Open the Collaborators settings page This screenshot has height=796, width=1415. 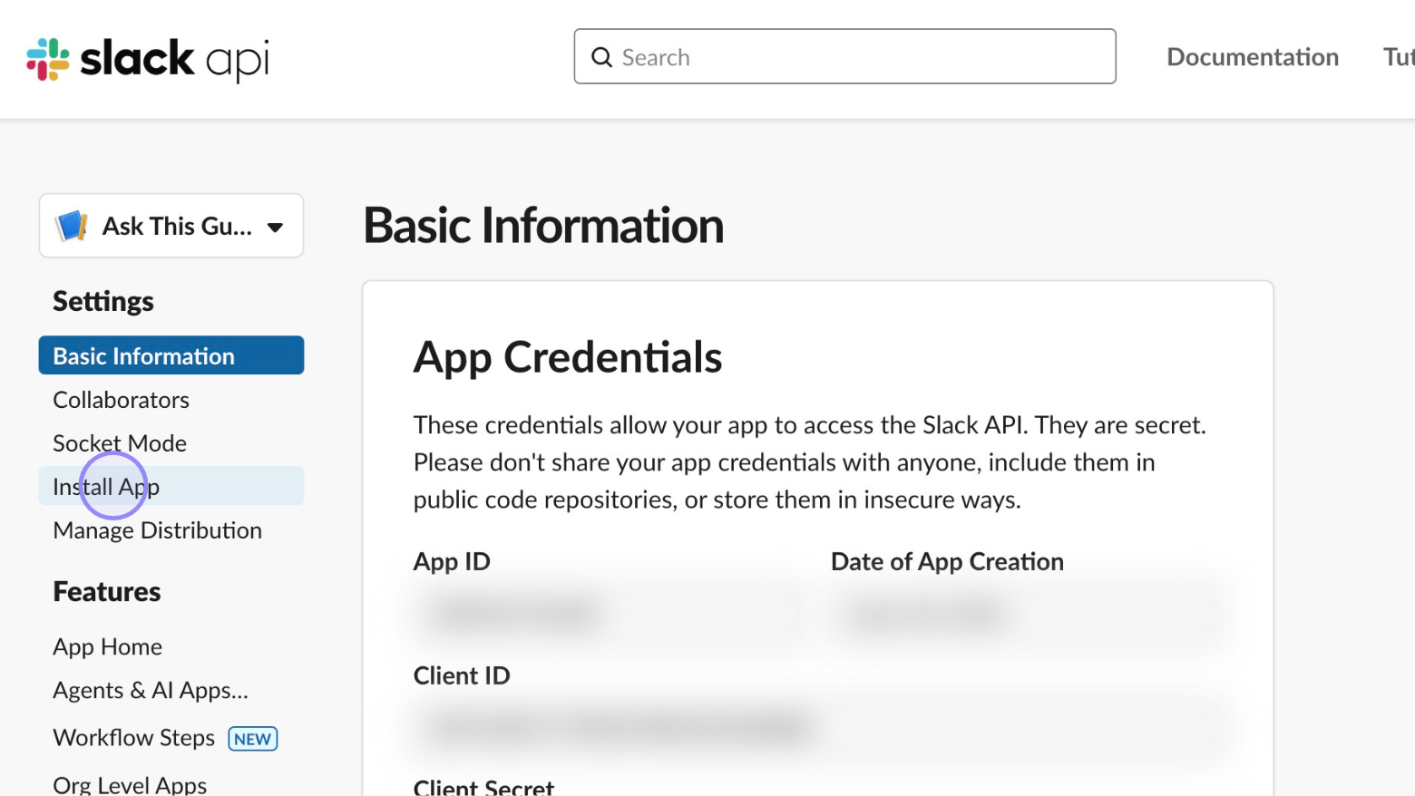(x=122, y=400)
